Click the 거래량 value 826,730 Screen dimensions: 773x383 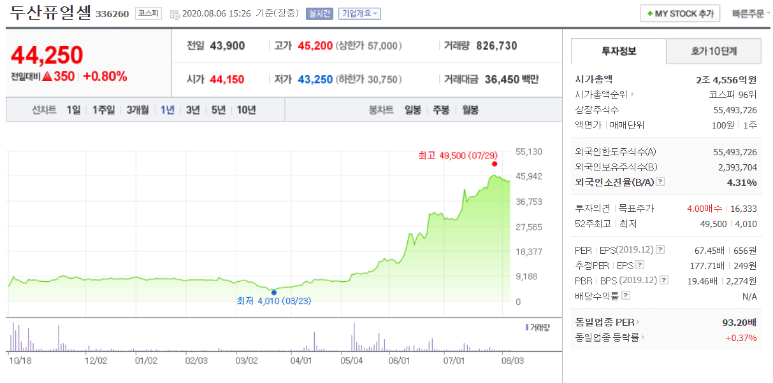click(x=496, y=46)
